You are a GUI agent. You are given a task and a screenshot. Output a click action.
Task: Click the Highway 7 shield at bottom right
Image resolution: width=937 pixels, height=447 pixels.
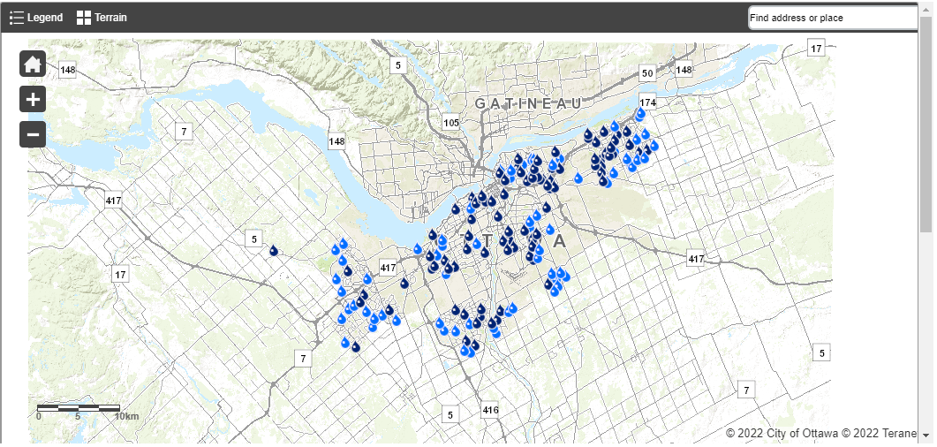[747, 390]
